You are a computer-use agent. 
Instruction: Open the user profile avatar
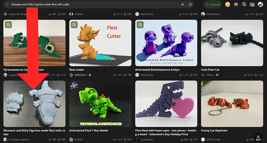click(260, 5)
